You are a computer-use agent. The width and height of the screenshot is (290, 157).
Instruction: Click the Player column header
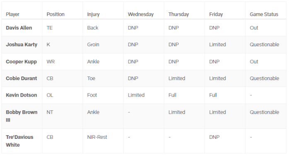[x=12, y=14]
